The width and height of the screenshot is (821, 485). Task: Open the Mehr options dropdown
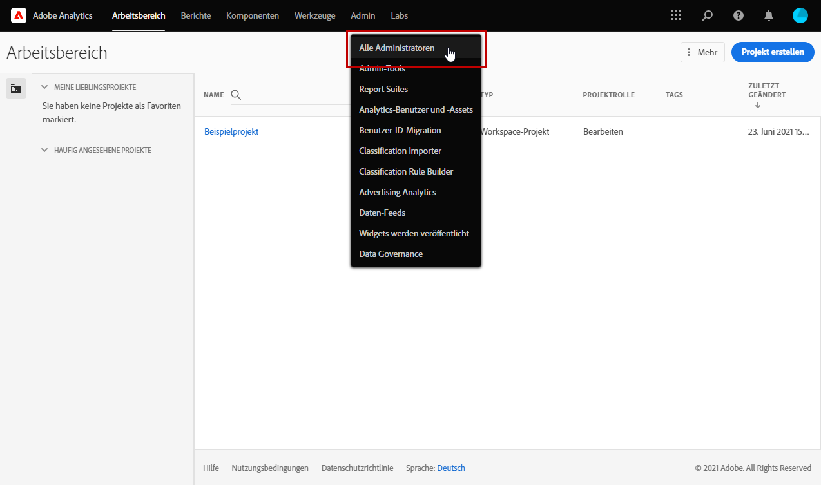(x=702, y=52)
